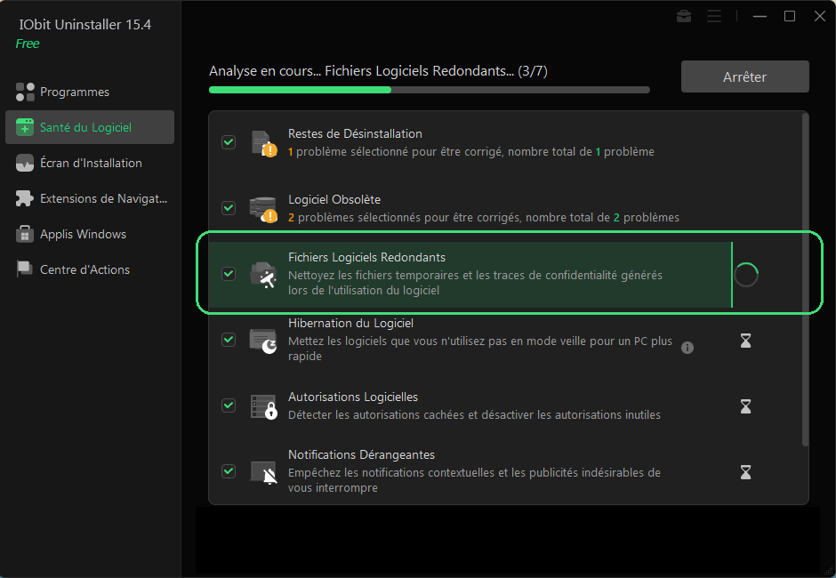836x578 pixels.
Task: Uncheck the Hibernation du Logiciel checkbox
Action: [229, 339]
